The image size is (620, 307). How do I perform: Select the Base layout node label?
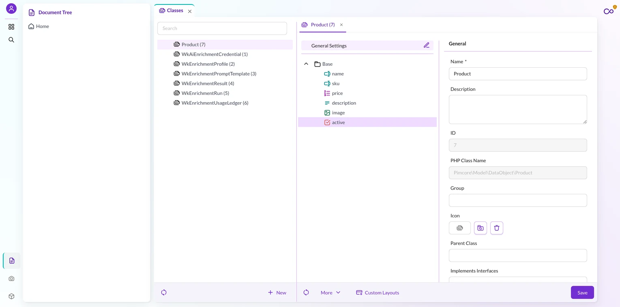[x=327, y=64]
